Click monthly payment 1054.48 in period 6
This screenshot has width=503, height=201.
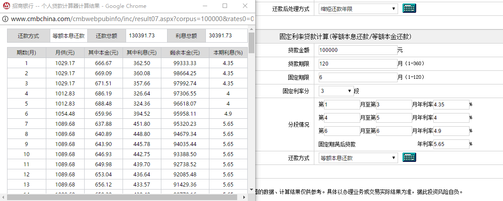(x=65, y=113)
